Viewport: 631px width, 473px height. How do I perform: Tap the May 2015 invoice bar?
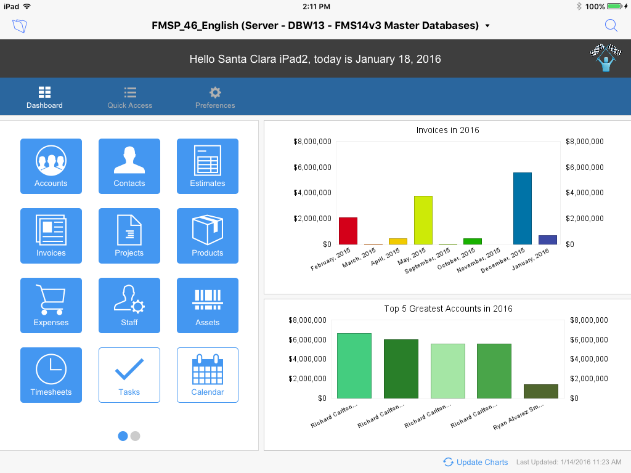point(423,220)
